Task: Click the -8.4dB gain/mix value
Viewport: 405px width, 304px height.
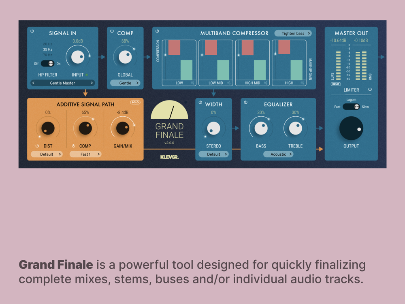Action: (123, 112)
